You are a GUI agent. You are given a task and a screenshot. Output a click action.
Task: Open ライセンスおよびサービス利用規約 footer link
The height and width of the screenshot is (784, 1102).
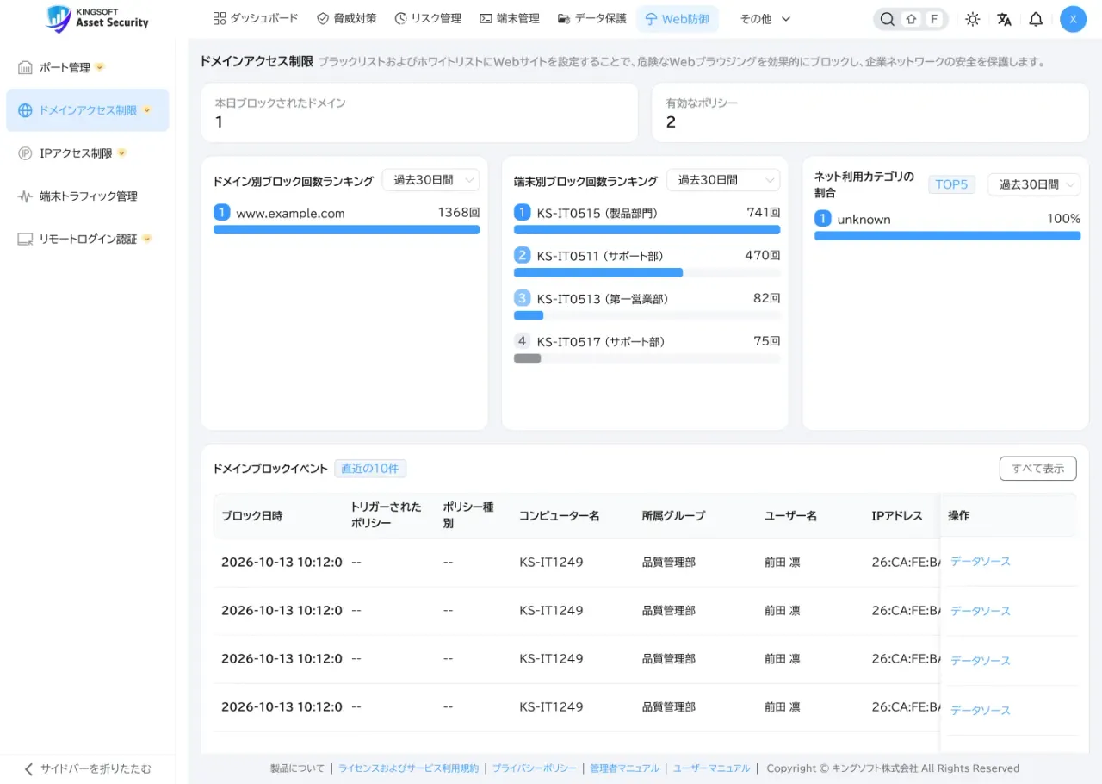click(x=408, y=768)
